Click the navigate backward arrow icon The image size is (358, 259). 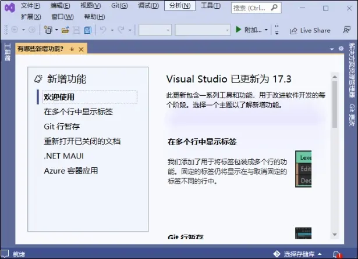15,30
